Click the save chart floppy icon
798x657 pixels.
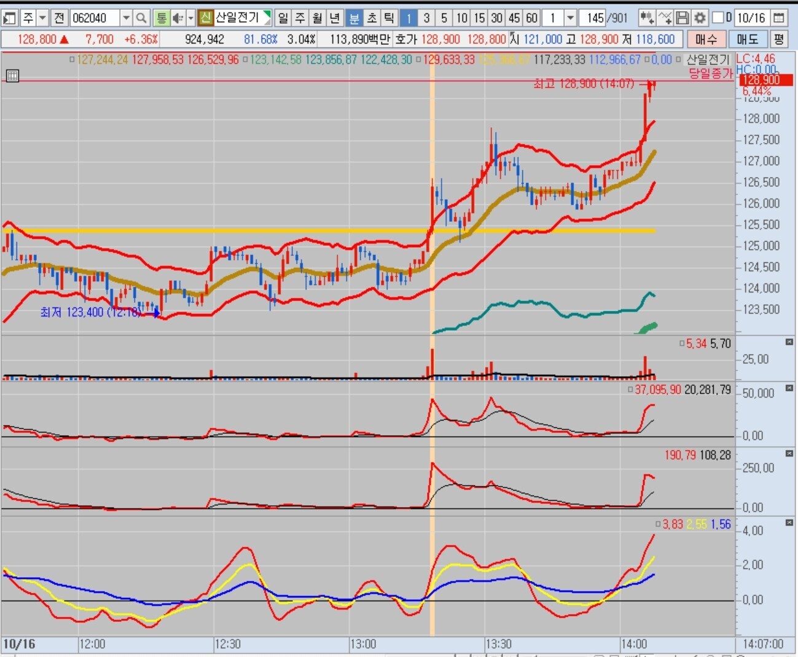point(682,18)
